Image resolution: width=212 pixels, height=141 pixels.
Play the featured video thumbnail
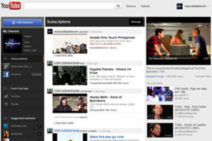pyautogui.click(x=178, y=41)
